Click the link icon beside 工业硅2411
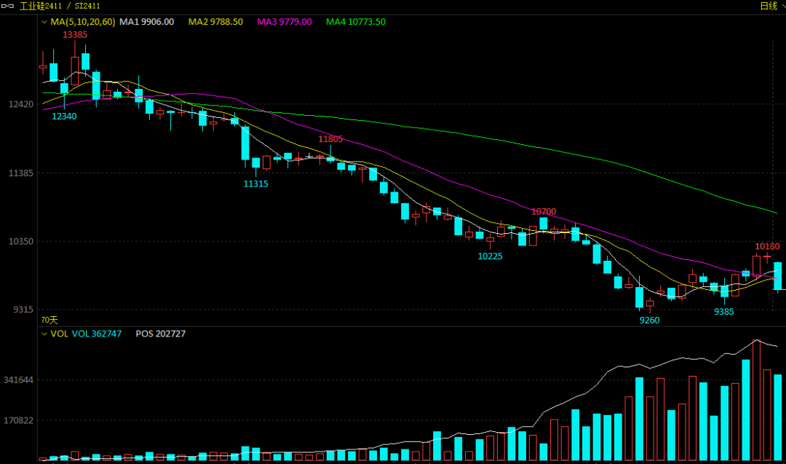The height and width of the screenshot is (464, 786). pos(7,6)
